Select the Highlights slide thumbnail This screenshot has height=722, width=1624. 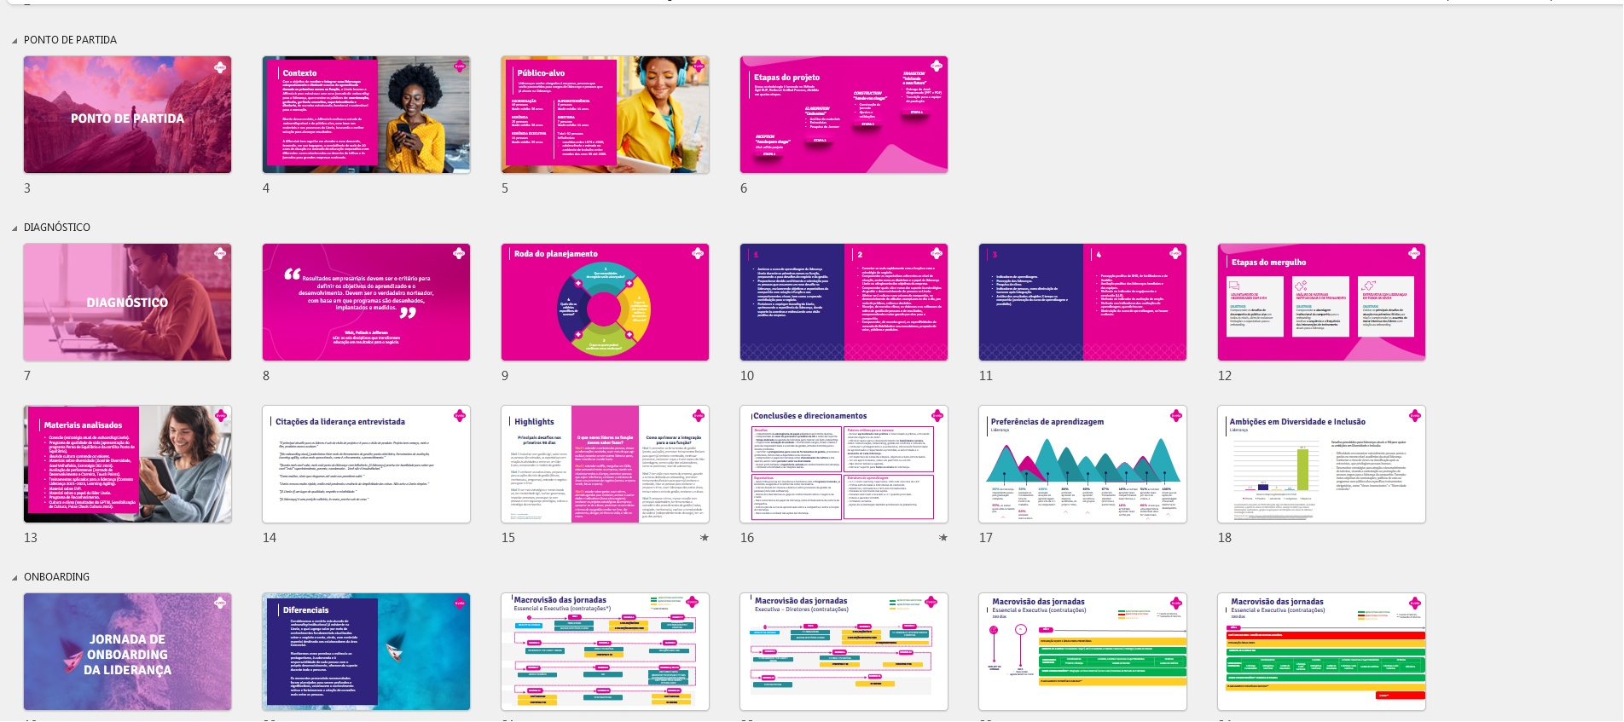(605, 465)
